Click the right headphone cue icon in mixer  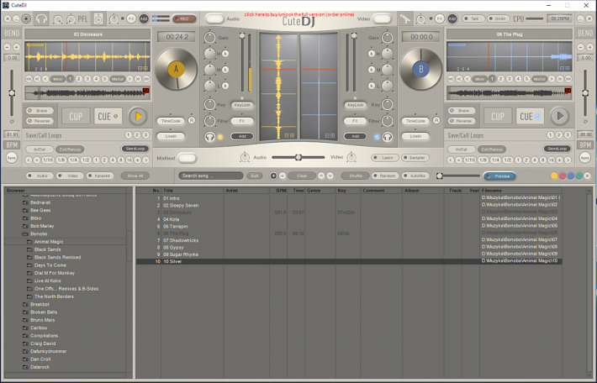[x=388, y=137]
